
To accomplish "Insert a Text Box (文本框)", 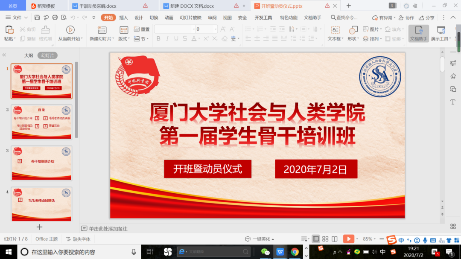I will tap(335, 30).
